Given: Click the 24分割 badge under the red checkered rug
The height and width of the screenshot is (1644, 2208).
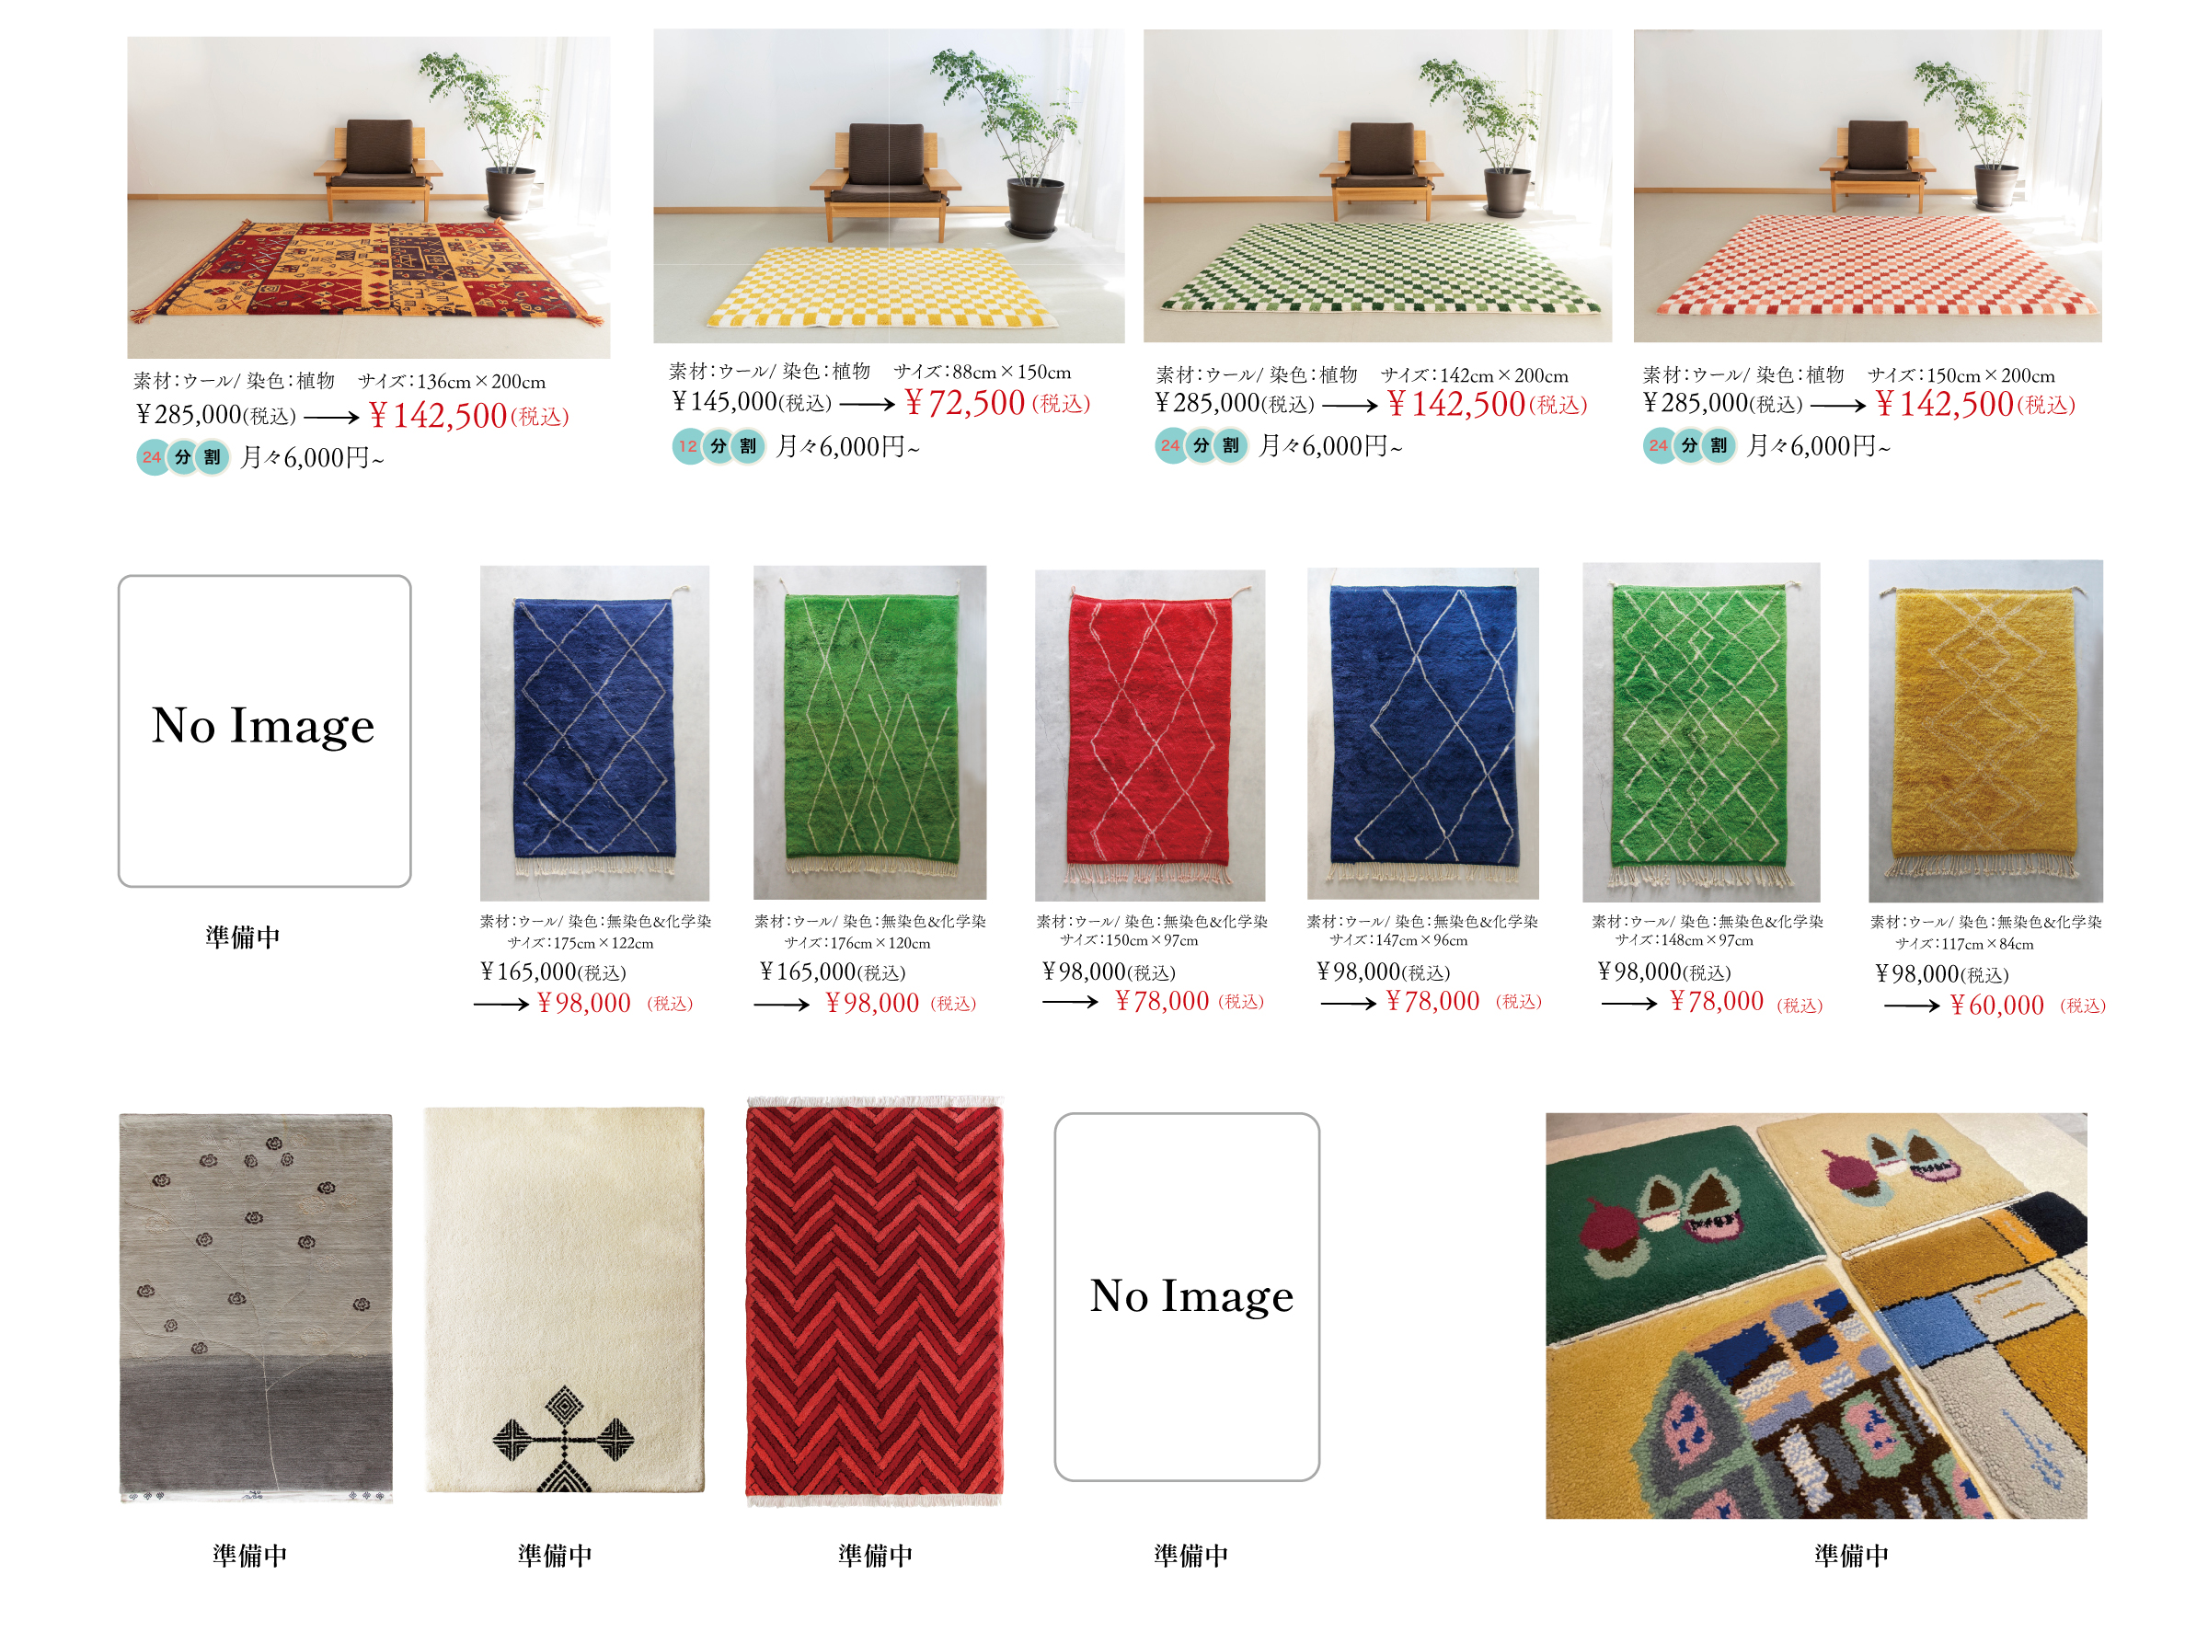Looking at the screenshot, I should (x=1687, y=446).
